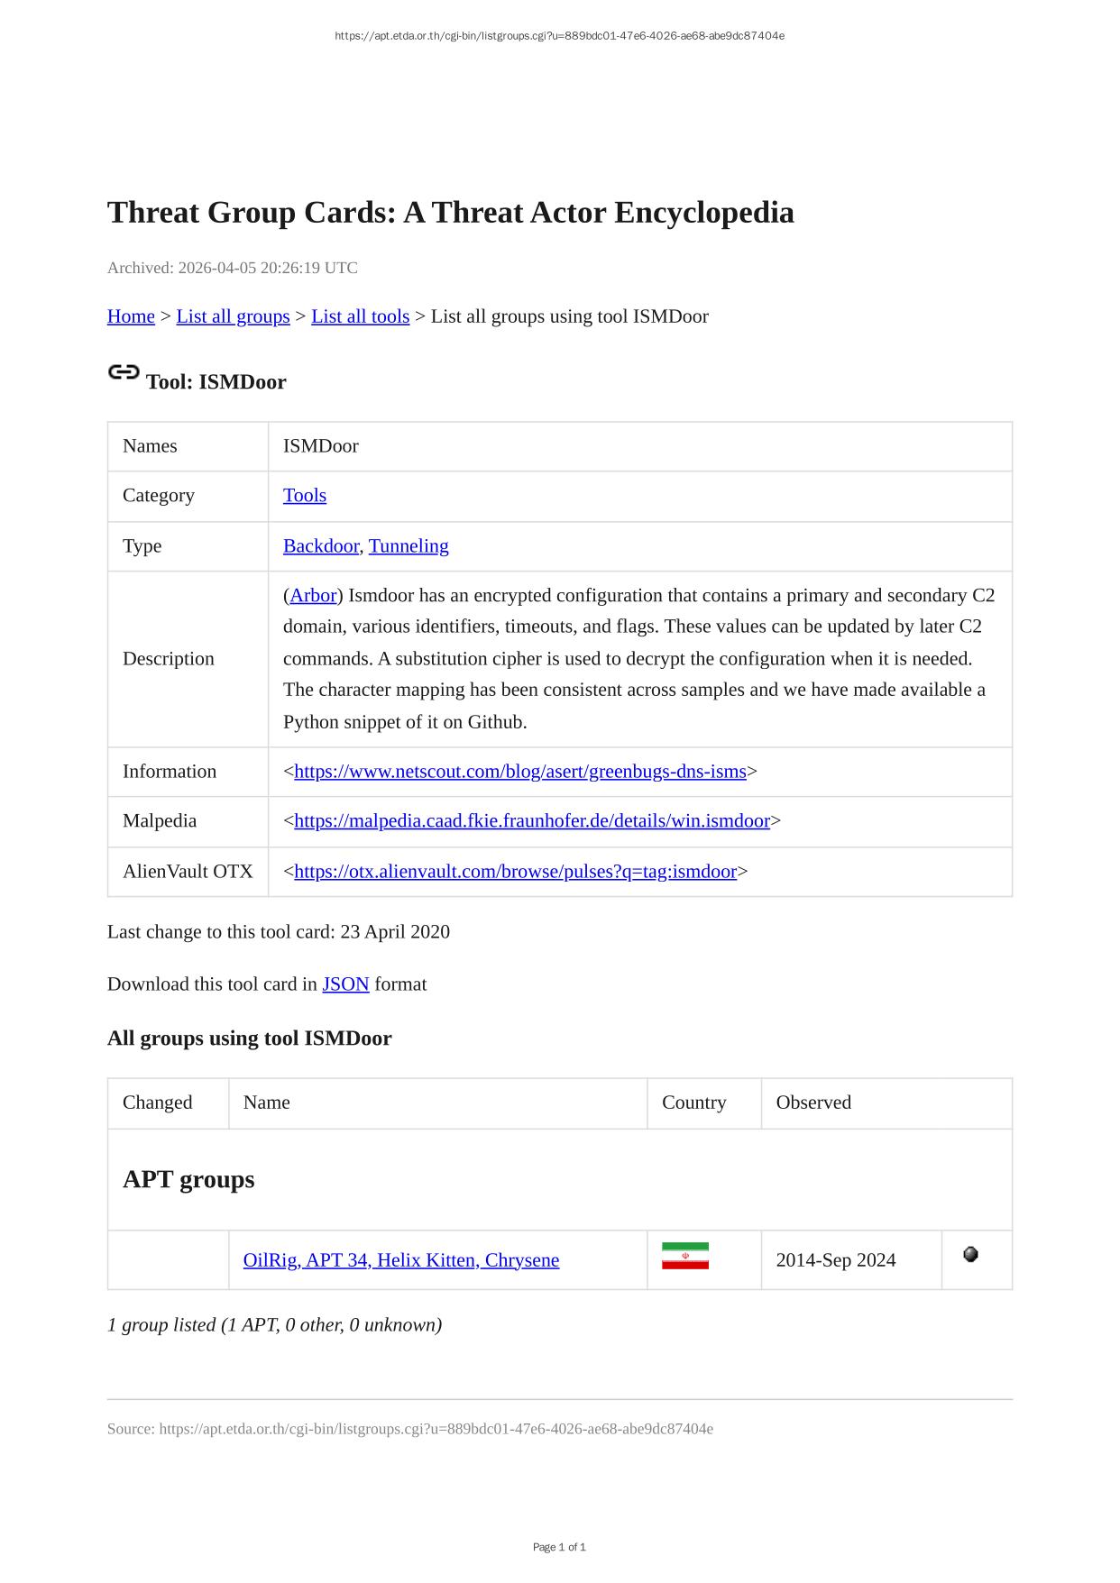Select the Backdoor type link
Screen dimensions: 1120x1583
pos(321,546)
